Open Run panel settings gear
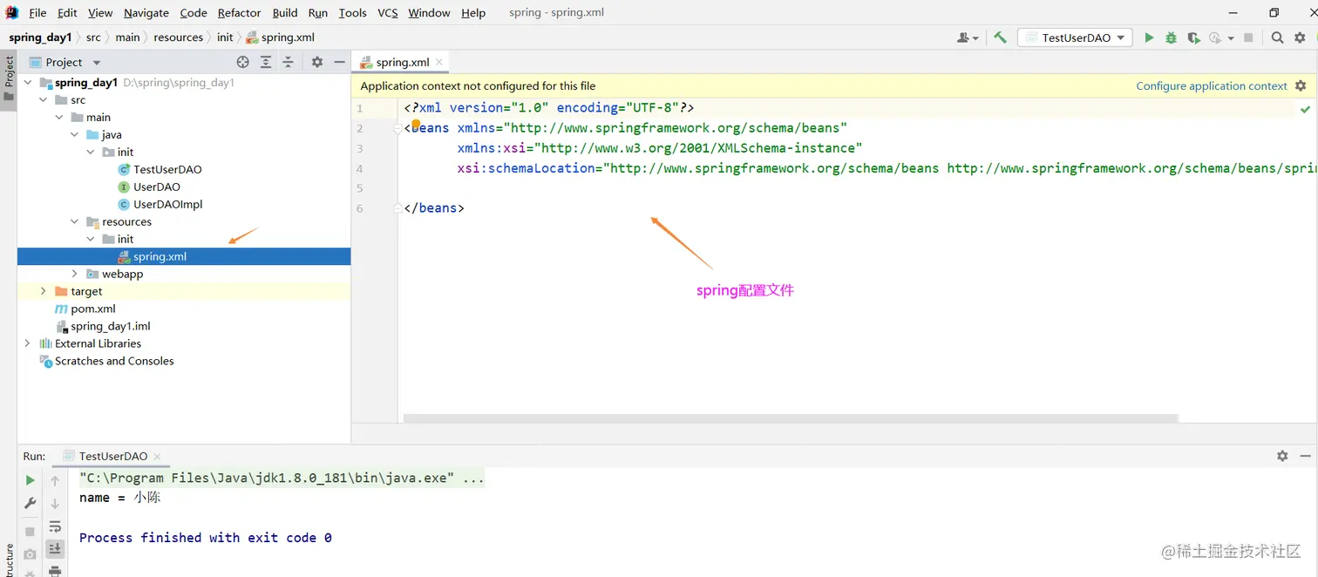The width and height of the screenshot is (1318, 577). pos(1282,456)
